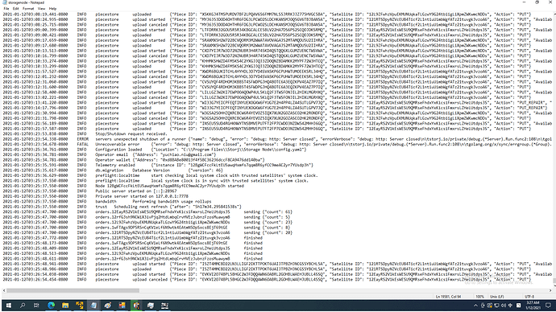Click the first line timestamped 2021-01-12T03:08:19.441
Screen dimensions: 556x312
click(x=267, y=14)
